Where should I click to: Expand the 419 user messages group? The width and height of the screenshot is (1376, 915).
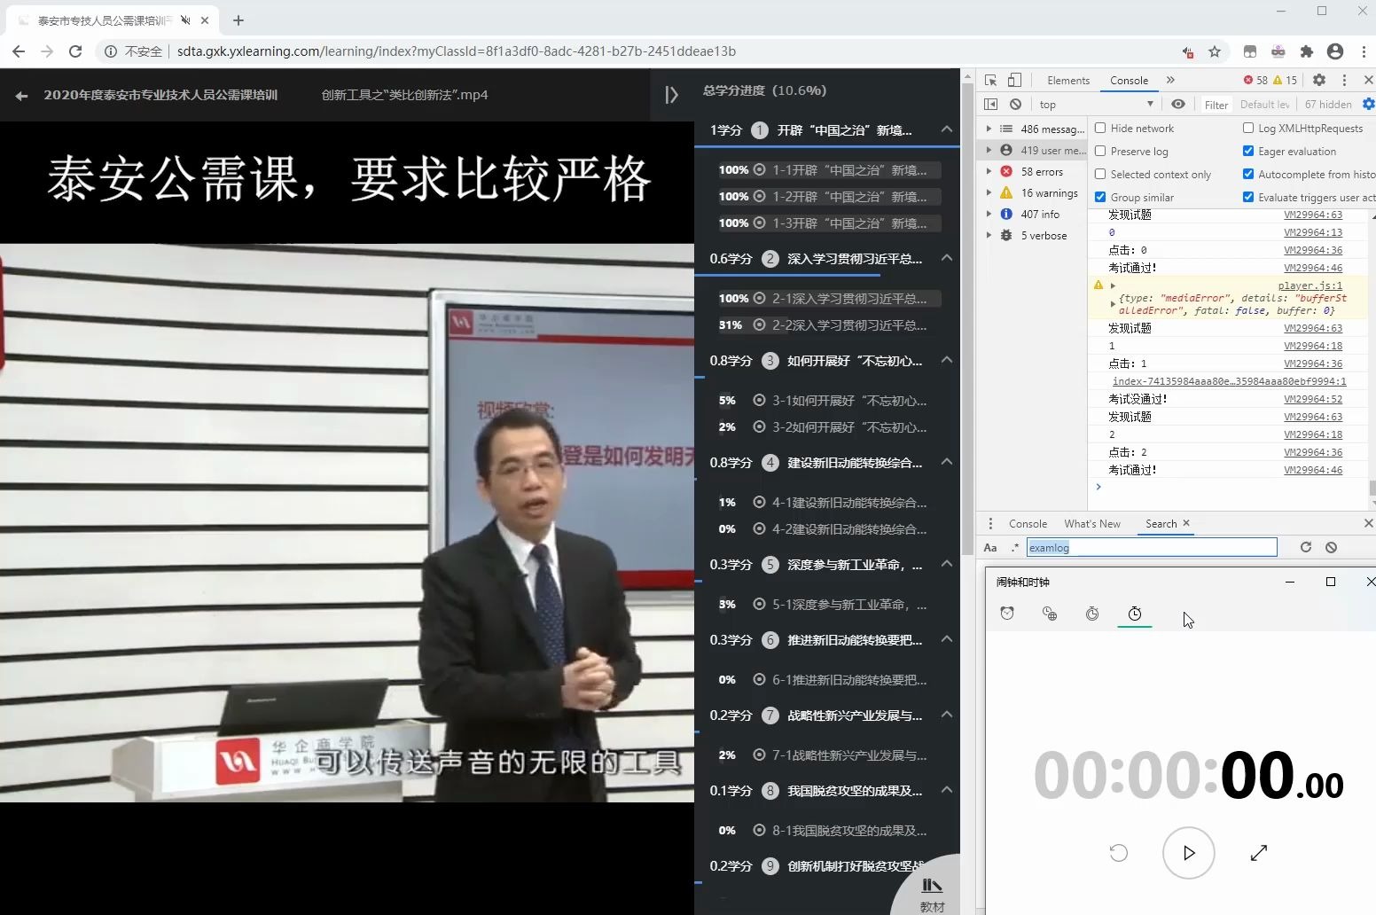pyautogui.click(x=989, y=150)
